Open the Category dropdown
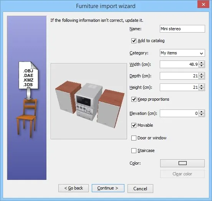 [182, 53]
